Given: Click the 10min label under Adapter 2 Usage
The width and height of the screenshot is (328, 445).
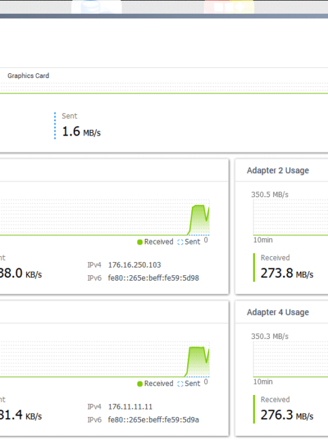Looking at the screenshot, I should pos(263,240).
